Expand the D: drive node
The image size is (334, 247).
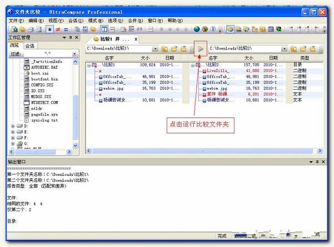13,126
